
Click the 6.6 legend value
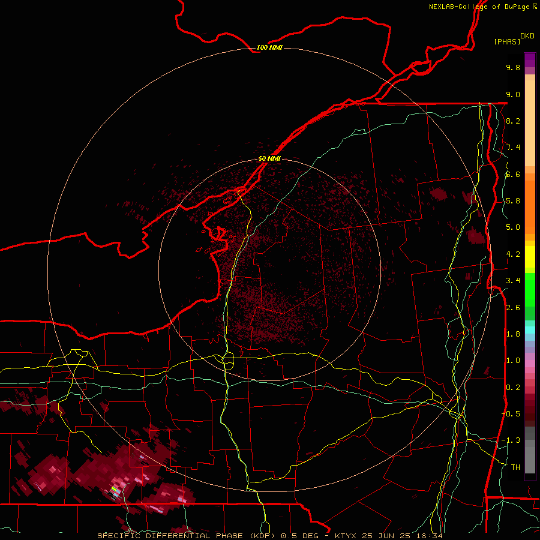pyautogui.click(x=513, y=174)
